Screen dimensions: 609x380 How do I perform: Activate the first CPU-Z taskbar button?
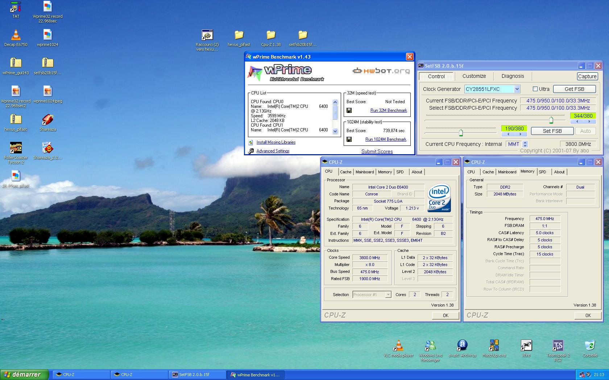pyautogui.click(x=82, y=375)
